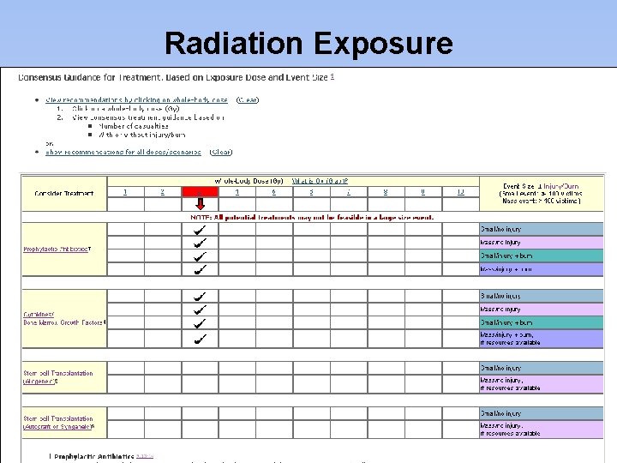Screen dimensions: 617x463
Task: Click 'Click on a whole-body dose (Gy)' step text
Action: coord(126,109)
